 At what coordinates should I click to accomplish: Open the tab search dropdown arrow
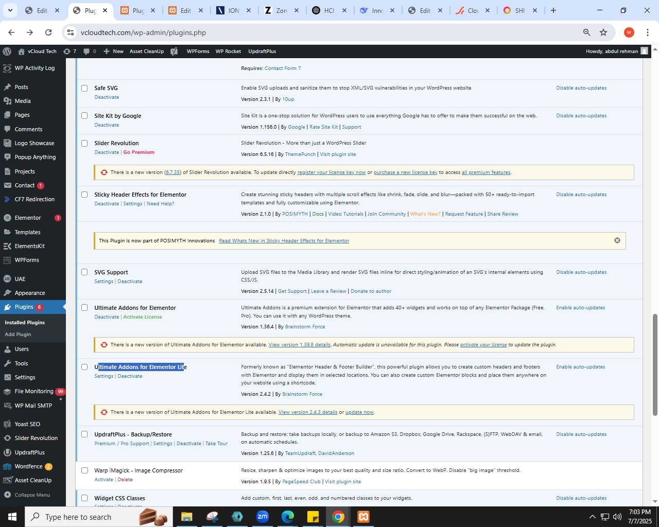(x=10, y=10)
